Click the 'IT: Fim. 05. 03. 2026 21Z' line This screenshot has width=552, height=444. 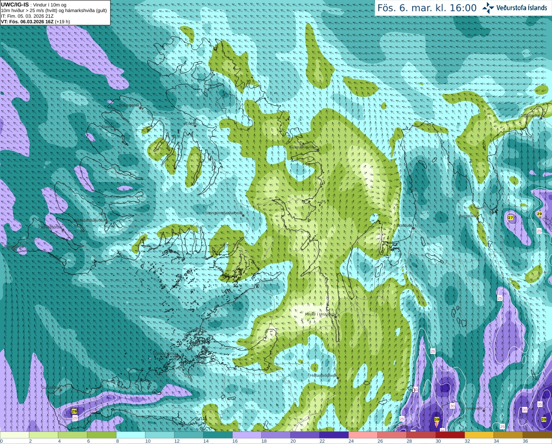click(27, 16)
